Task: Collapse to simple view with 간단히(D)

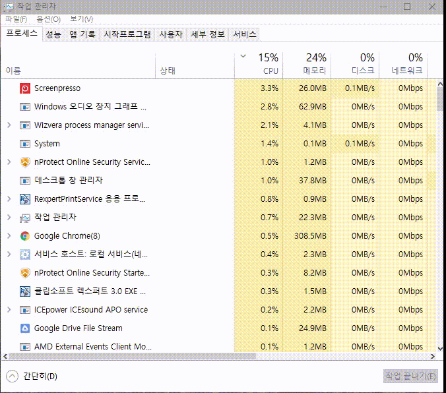Action: pos(32,377)
